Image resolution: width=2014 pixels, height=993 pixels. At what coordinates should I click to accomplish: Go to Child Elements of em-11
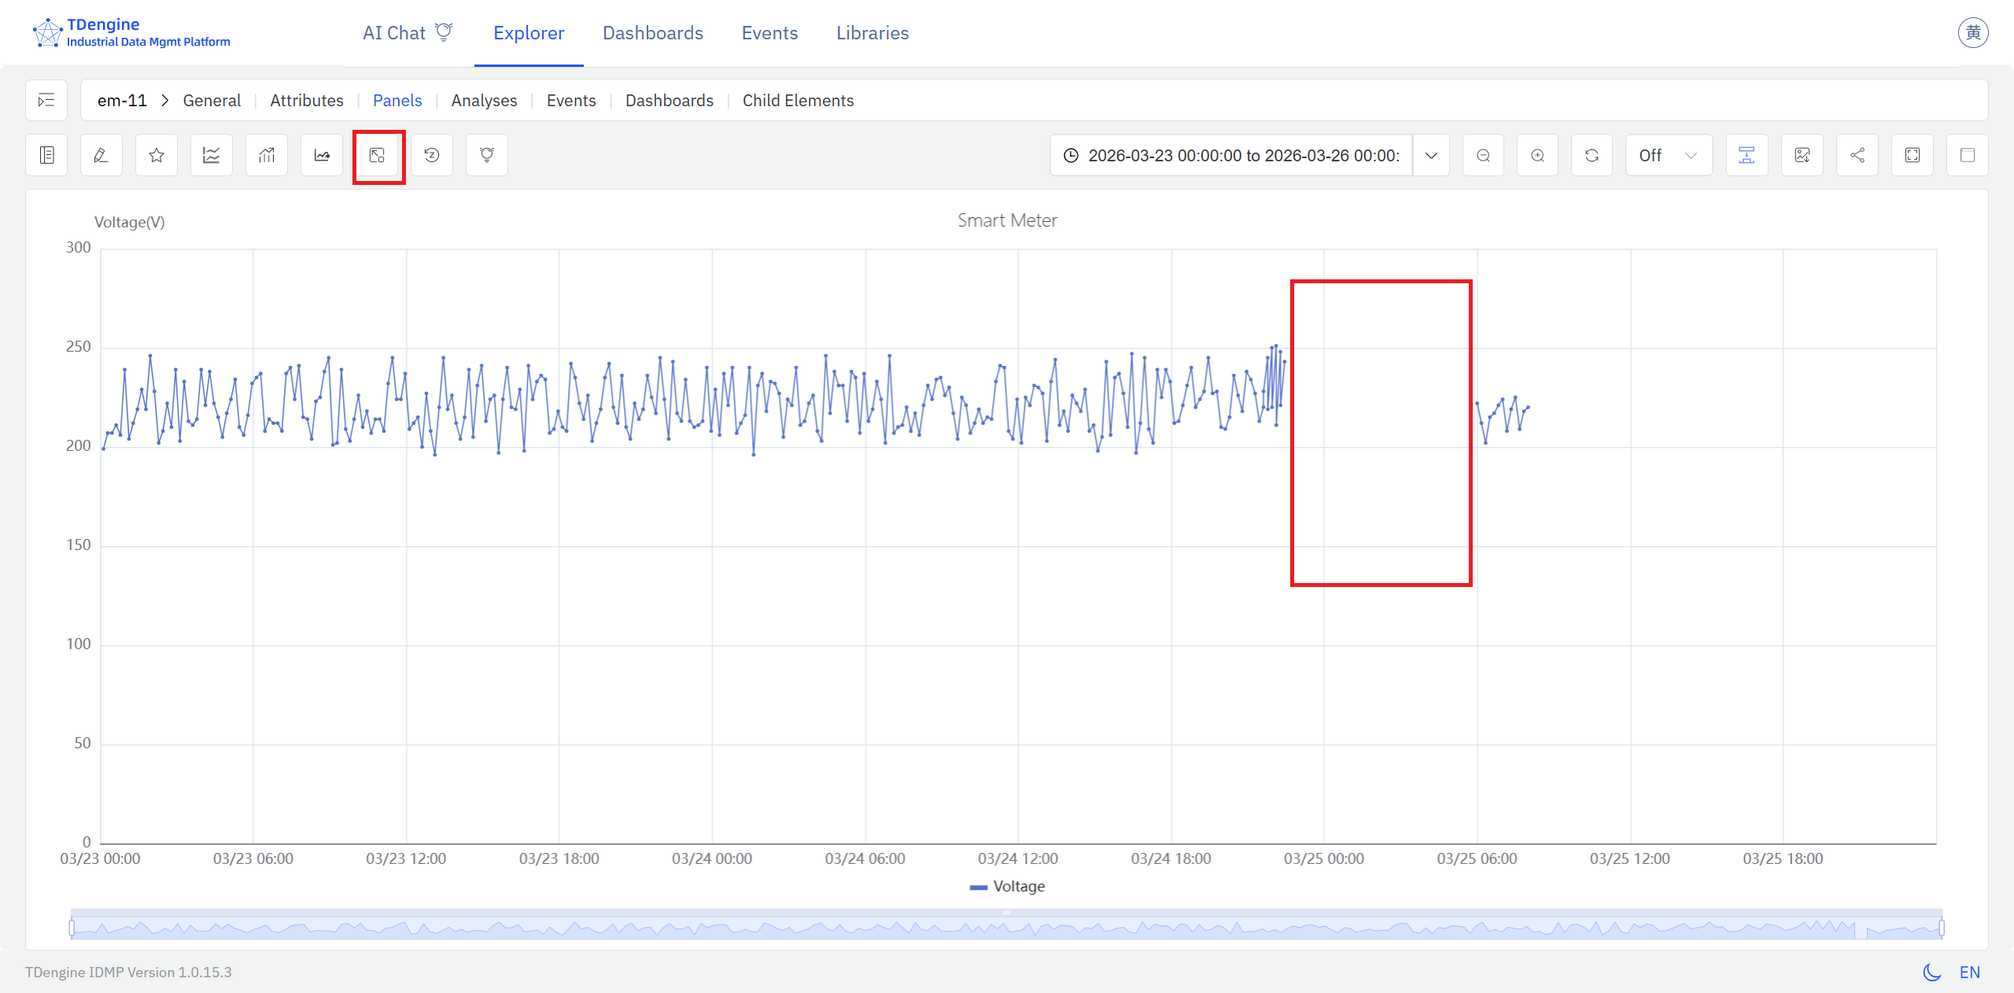(x=798, y=100)
